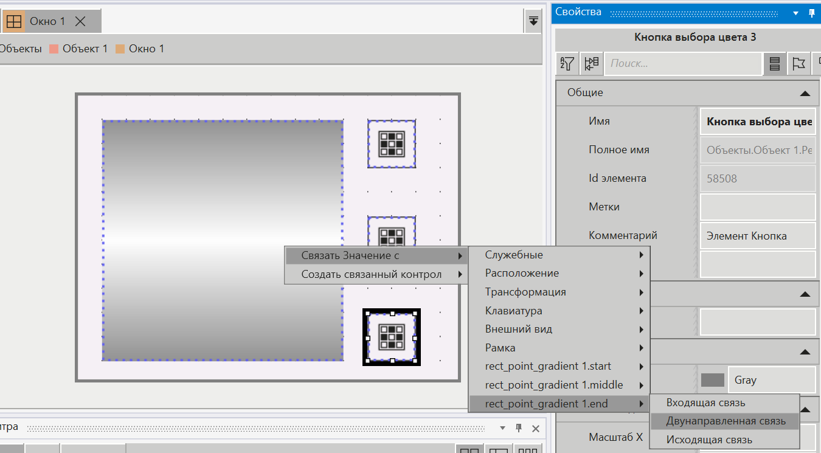
Task: Open the Внешний вид submenu
Action: click(x=518, y=329)
